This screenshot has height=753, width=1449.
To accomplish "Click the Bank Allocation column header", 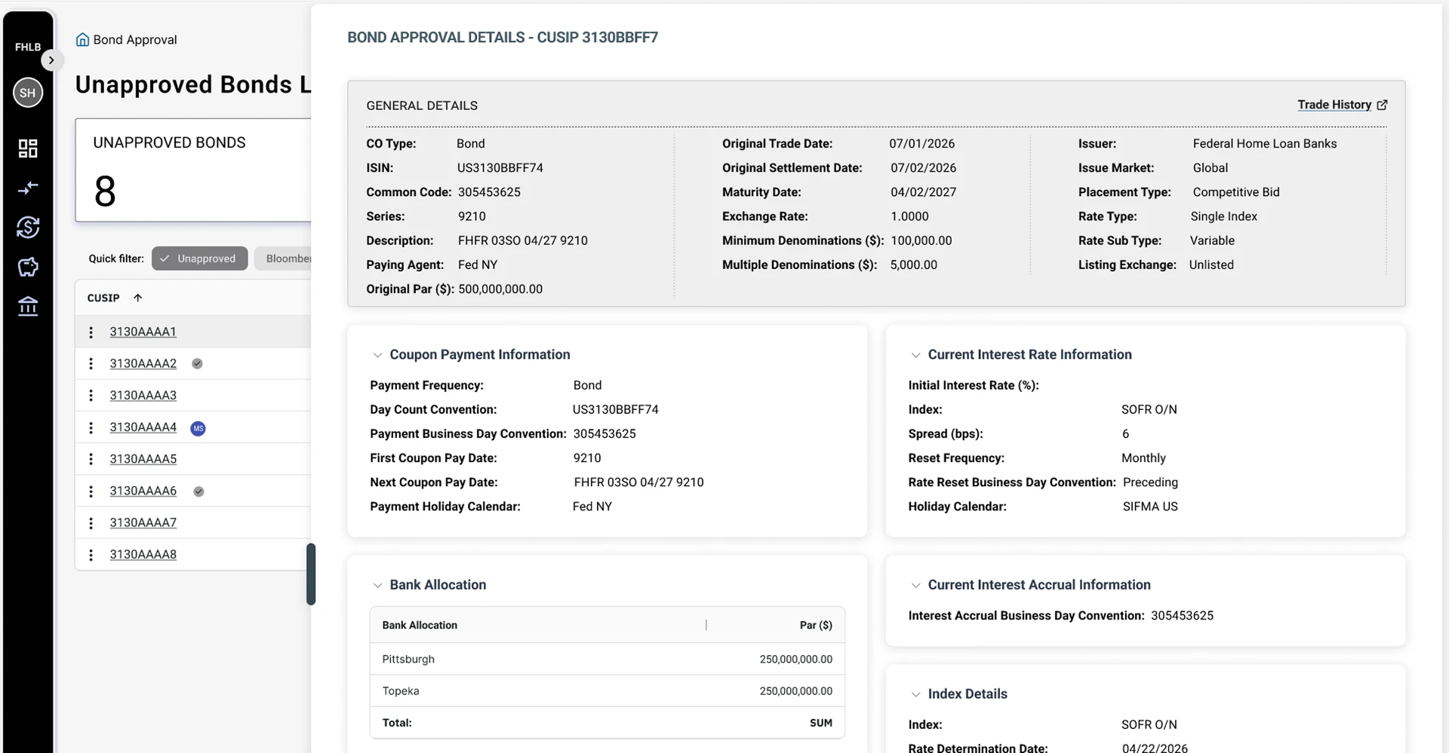I will [x=420, y=625].
